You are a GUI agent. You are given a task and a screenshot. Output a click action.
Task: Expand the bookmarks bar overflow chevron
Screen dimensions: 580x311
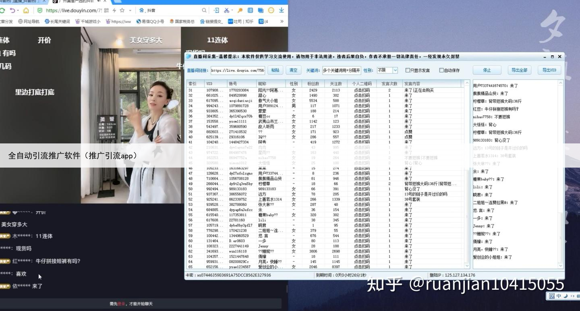pos(282,21)
